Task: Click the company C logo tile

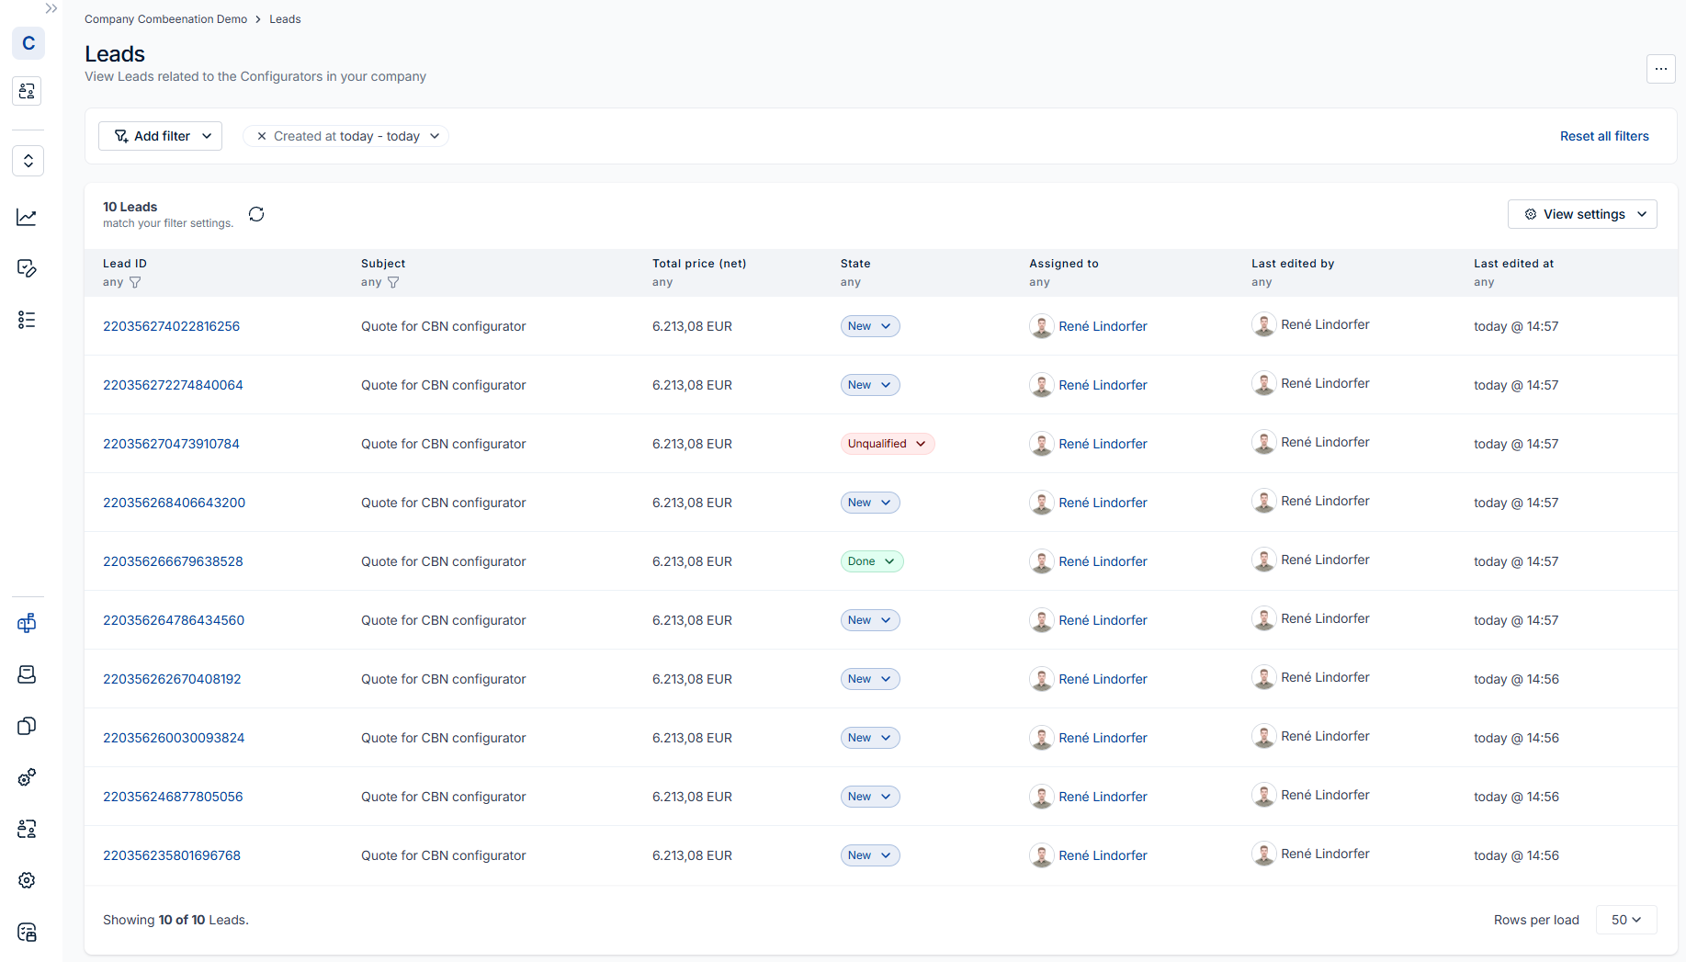Action: (x=28, y=43)
